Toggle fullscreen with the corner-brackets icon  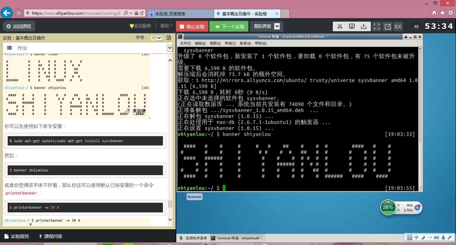[x=377, y=27]
